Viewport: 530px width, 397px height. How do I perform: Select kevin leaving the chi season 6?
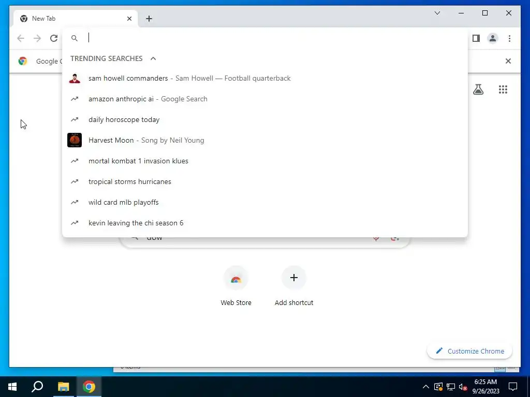pos(265,223)
